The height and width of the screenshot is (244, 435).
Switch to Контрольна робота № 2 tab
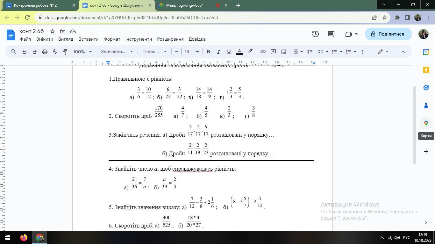click(x=40, y=5)
